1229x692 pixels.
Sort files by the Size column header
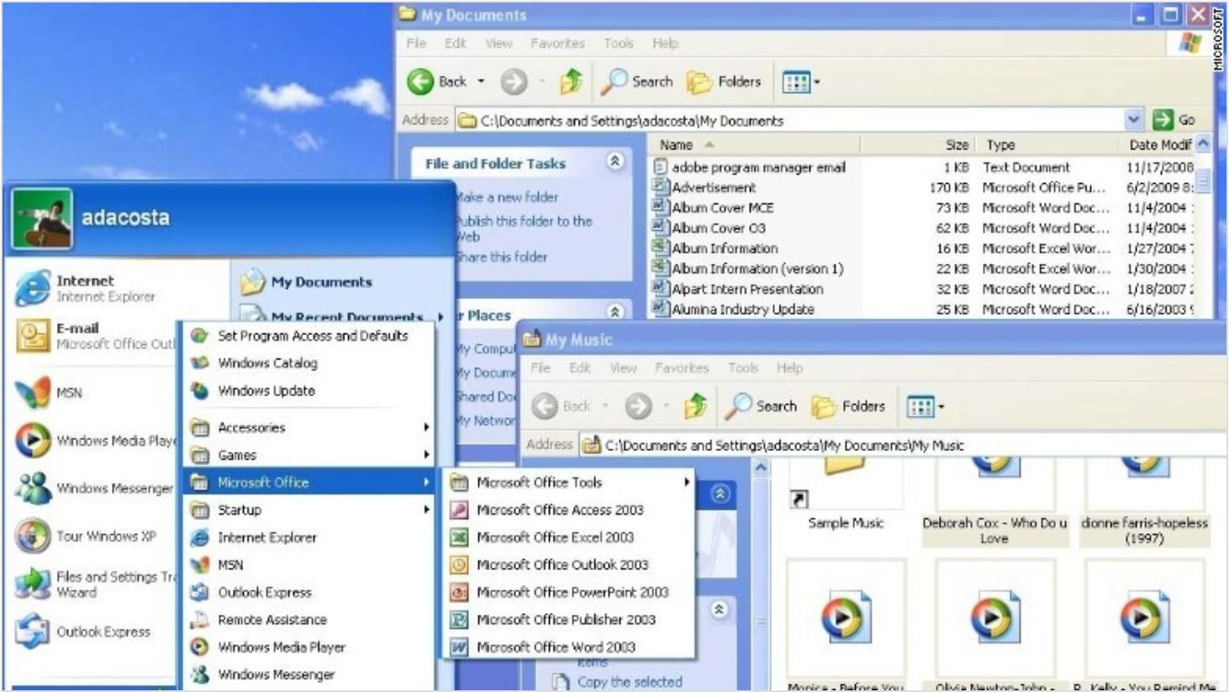(957, 144)
